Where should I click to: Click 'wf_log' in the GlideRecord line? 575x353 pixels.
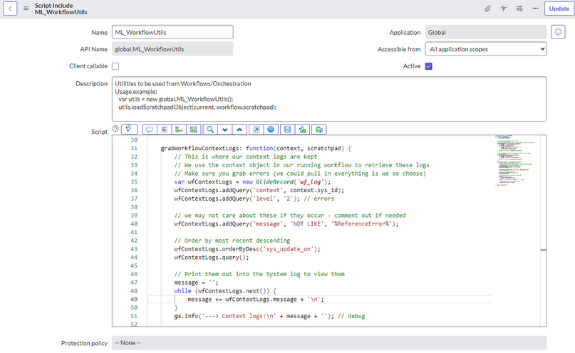point(310,182)
